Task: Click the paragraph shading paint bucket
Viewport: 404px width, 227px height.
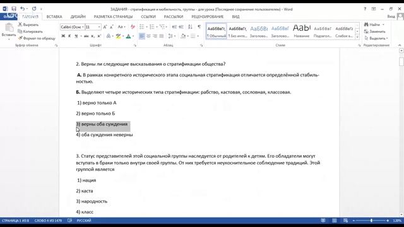Action: pyautogui.click(x=183, y=37)
